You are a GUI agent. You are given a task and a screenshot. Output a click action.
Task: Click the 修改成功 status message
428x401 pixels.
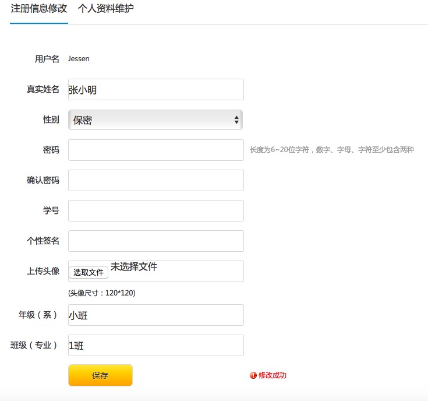(272, 375)
